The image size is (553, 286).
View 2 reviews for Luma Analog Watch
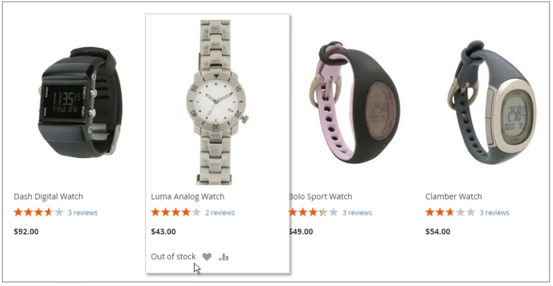[x=220, y=213]
